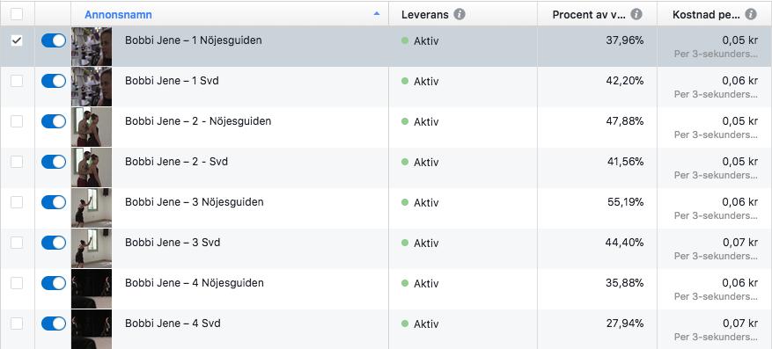Click info icon beside Kostnad pe… header
This screenshot has width=772, height=349.
(x=751, y=14)
